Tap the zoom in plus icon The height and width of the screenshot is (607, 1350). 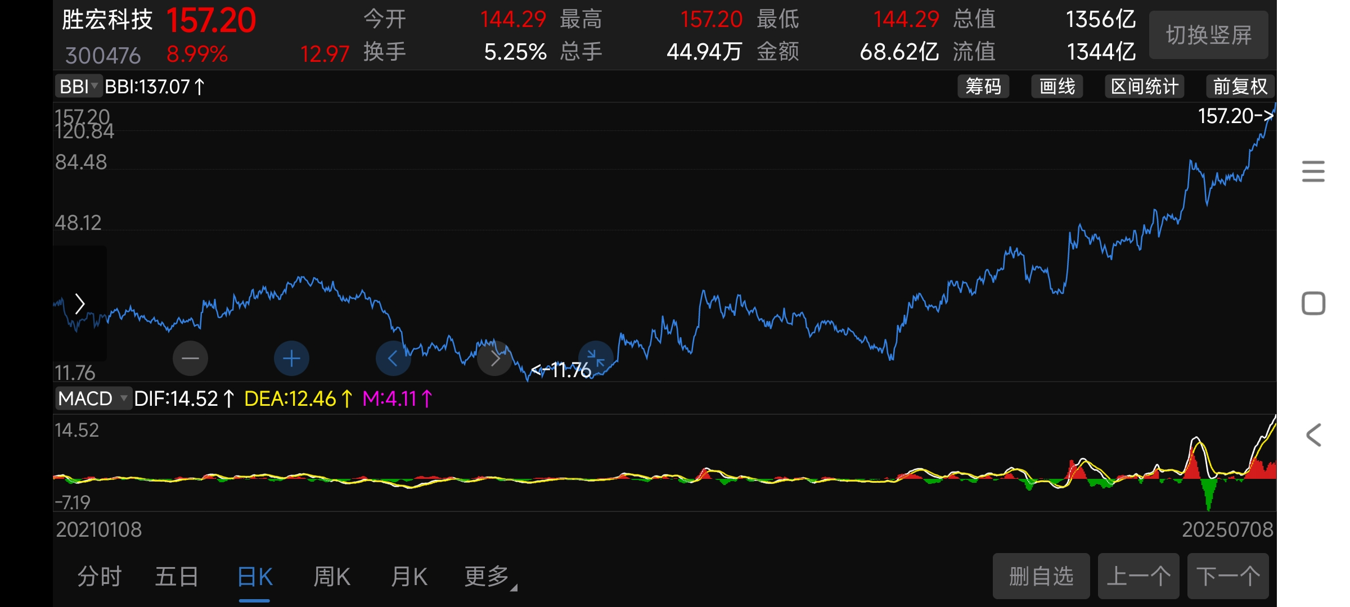pos(291,358)
